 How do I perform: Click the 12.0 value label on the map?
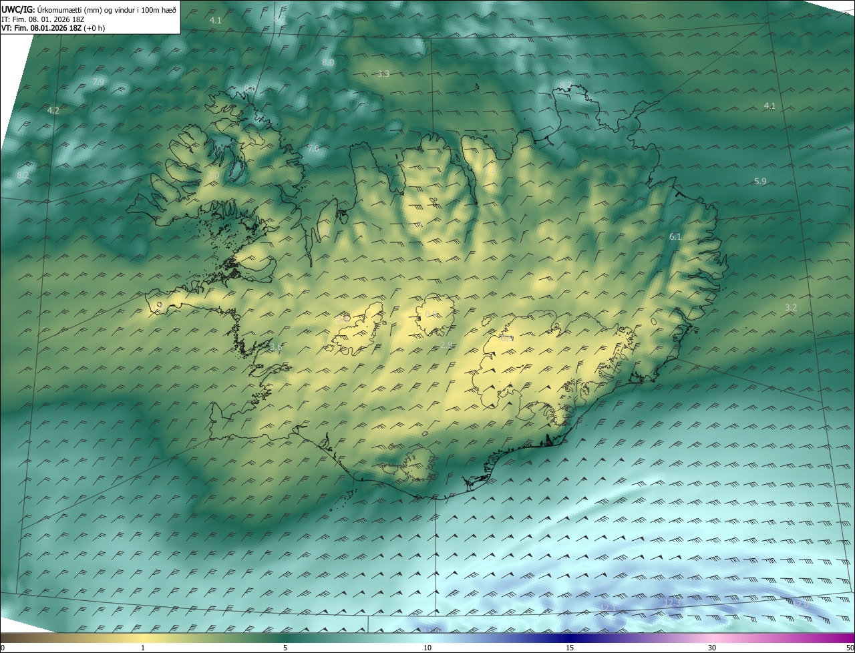pos(800,604)
